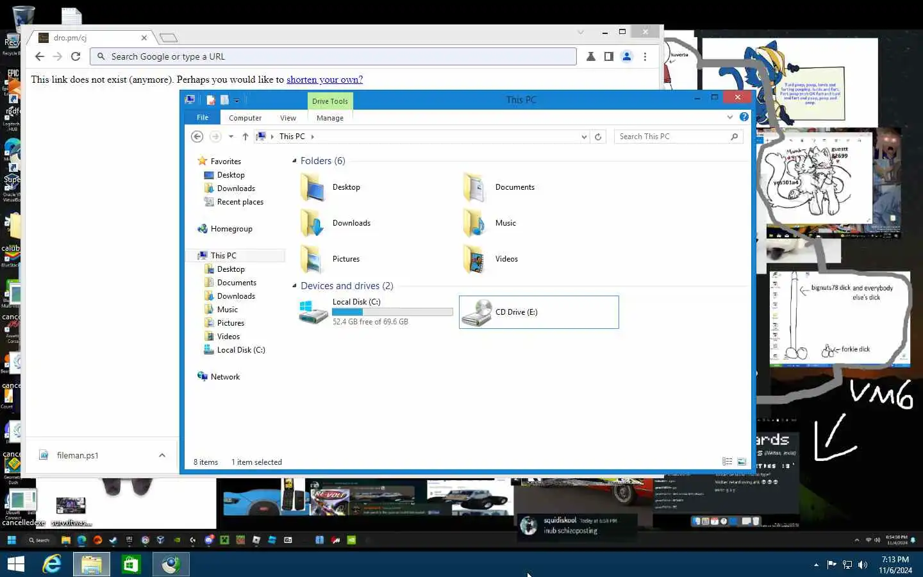Click browser back arrow
Screen dimensions: 923x577
click(40, 56)
